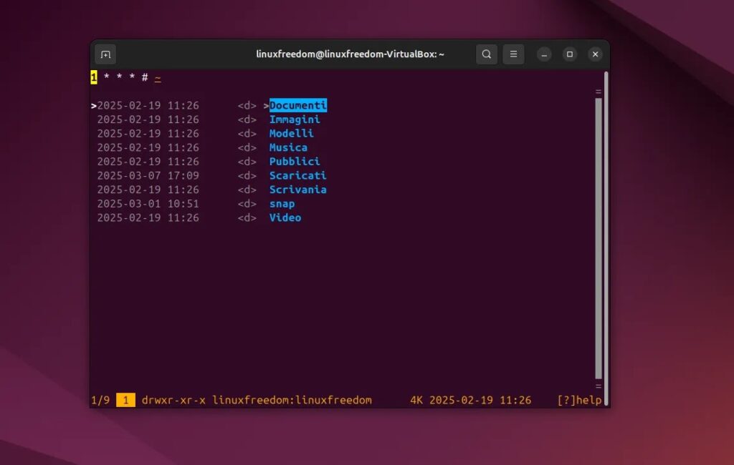Screen dimensions: 734x465
Task: Click the search magnifier in the title bar
Action: tap(487, 54)
